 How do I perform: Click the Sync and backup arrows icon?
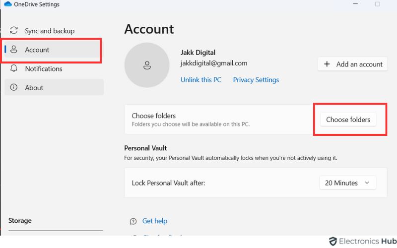[x=14, y=31]
